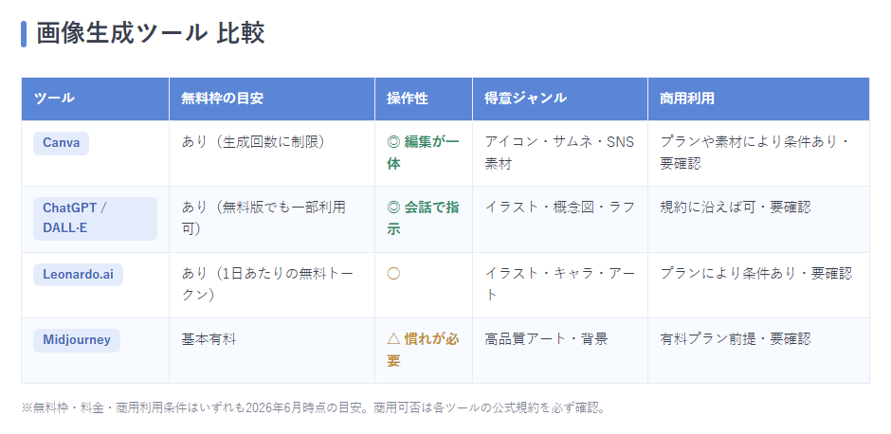Click the heading 画像生成ツール 比較
The height and width of the screenshot is (434, 891).
click(x=151, y=34)
